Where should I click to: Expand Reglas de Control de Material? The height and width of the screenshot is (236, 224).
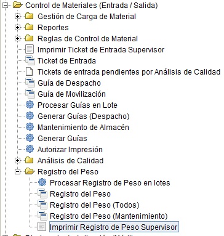tap(18, 38)
